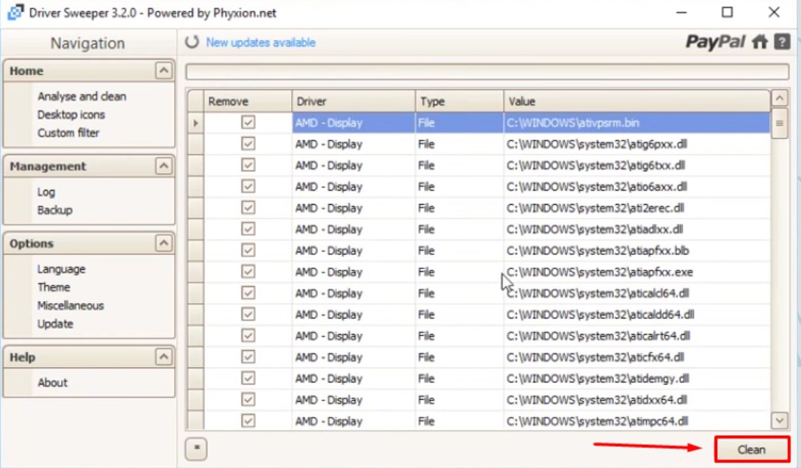
Task: Collapse the Home navigation section
Action: [x=164, y=71]
